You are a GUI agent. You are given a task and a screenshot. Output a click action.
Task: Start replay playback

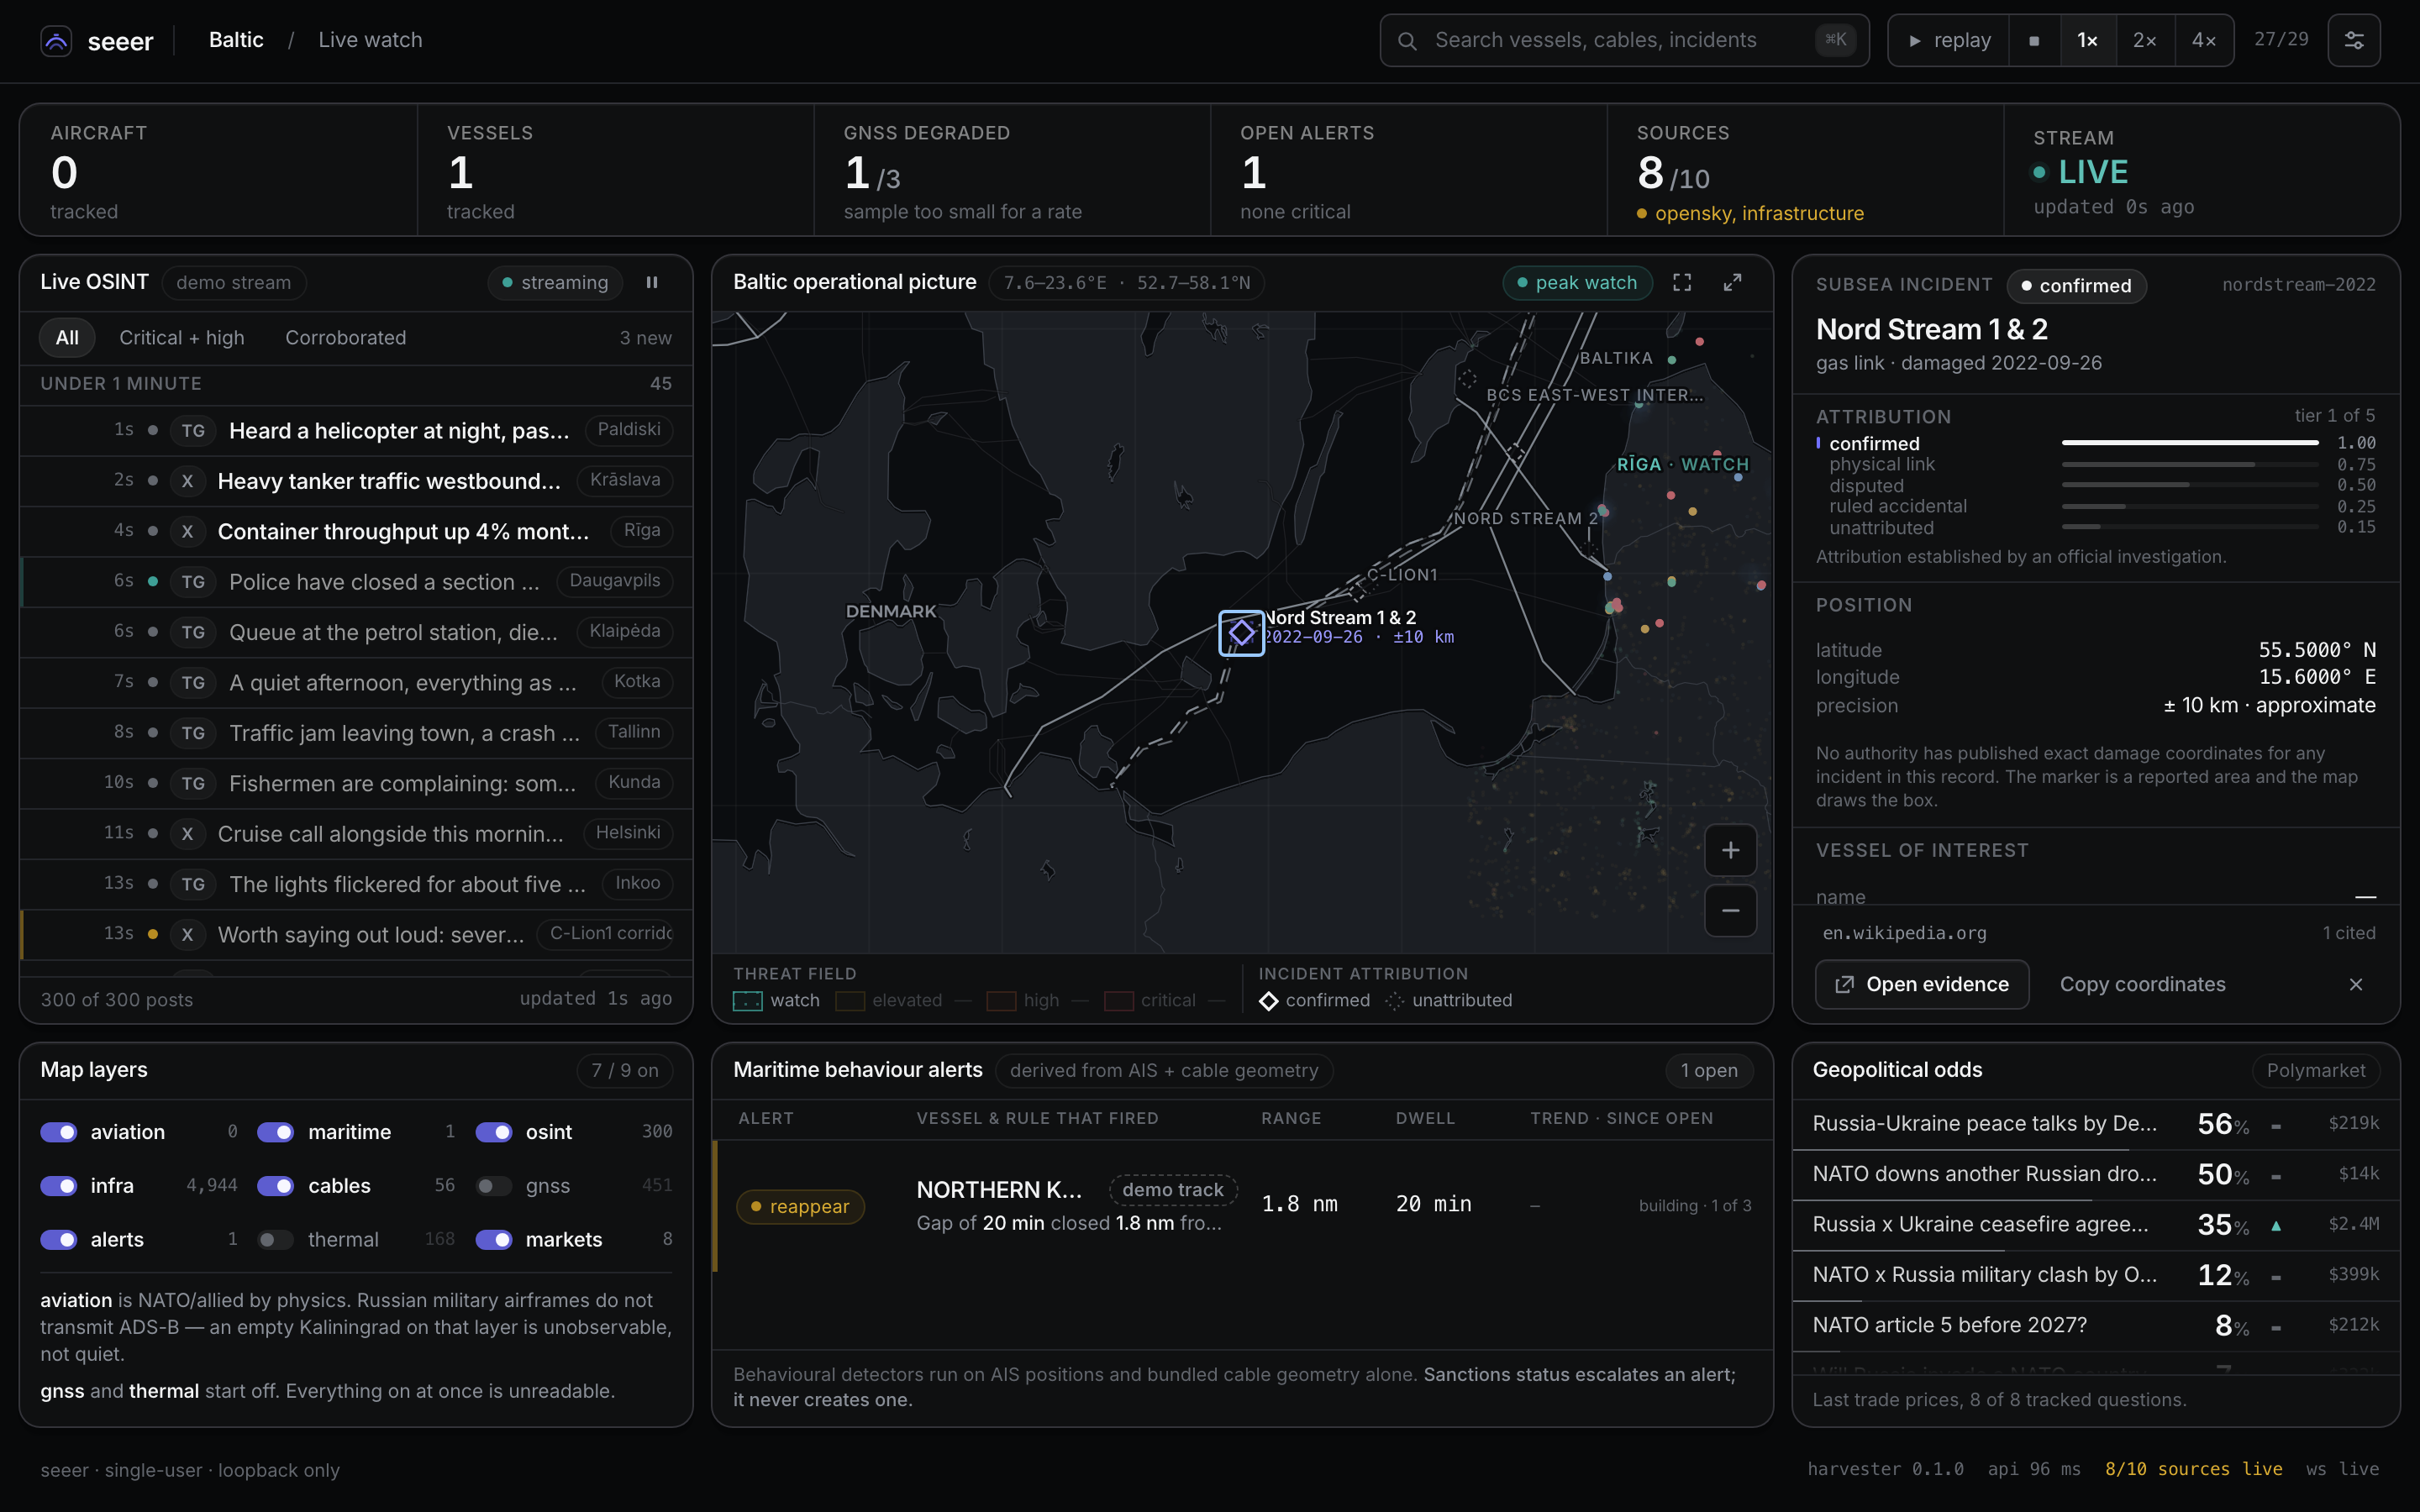point(1949,41)
